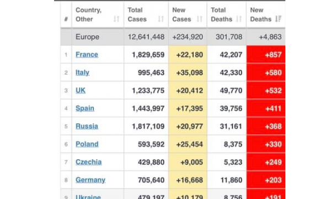Click the Total Cases column header text

coord(137,14)
